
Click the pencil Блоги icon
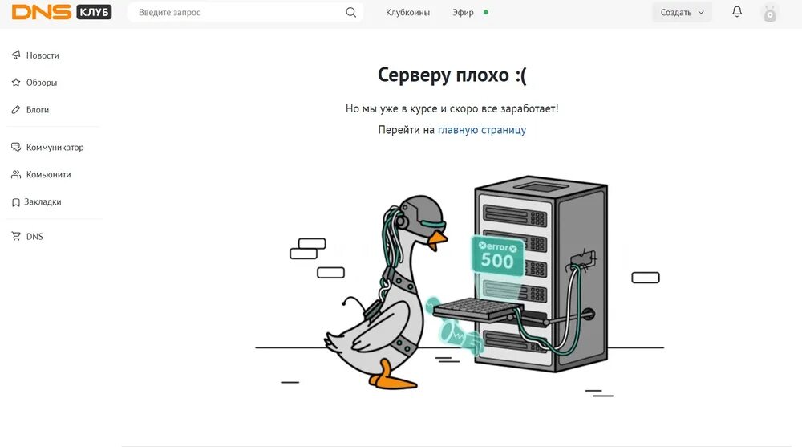click(16, 110)
